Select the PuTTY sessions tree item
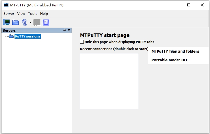Viewport: 210px width, 134px height. pos(28,36)
